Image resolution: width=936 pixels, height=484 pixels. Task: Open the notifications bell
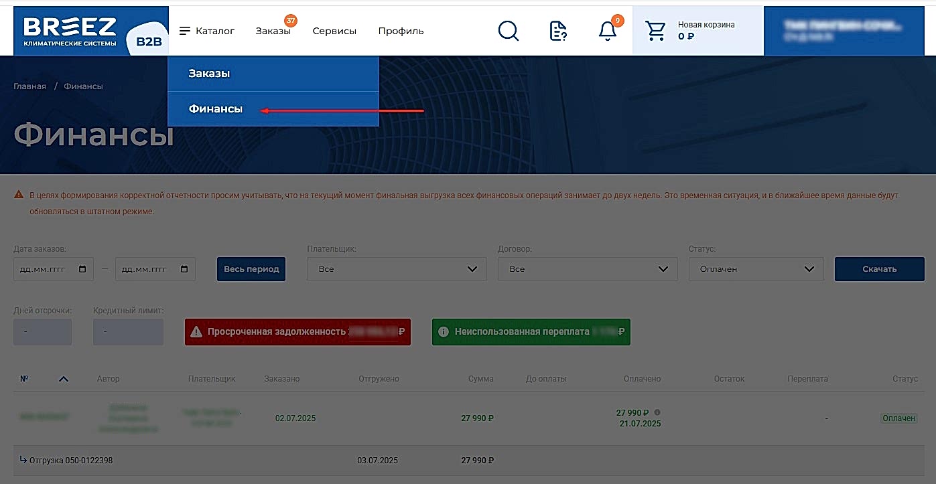[x=607, y=31]
